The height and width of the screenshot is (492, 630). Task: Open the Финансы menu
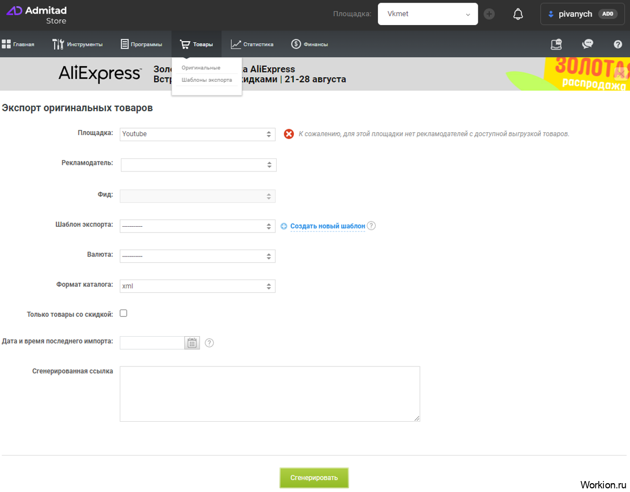(310, 44)
